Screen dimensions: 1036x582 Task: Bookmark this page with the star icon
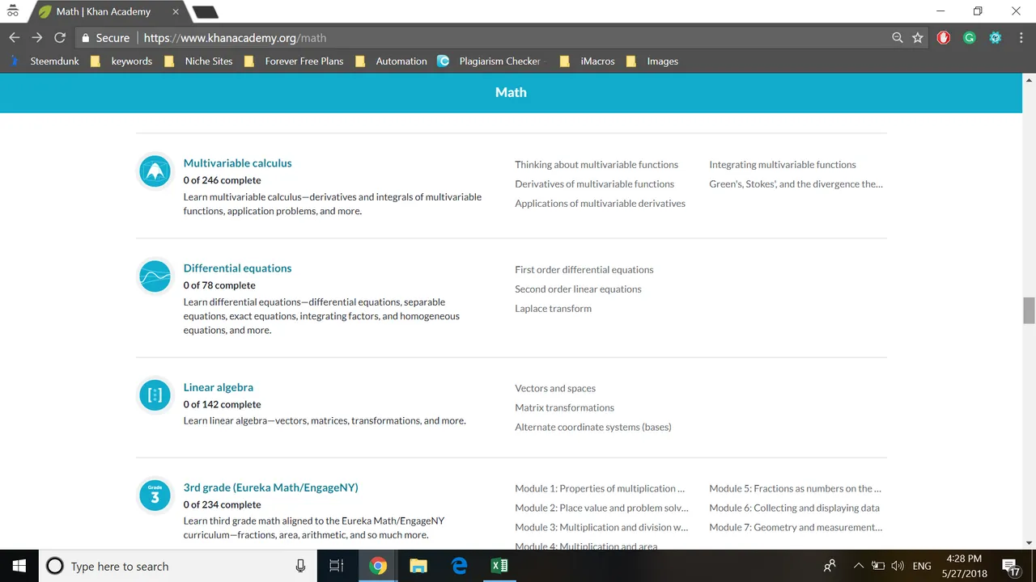pos(917,37)
